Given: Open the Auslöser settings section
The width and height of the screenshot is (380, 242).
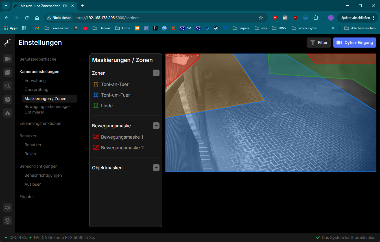Looking at the screenshot, I should coord(32,184).
